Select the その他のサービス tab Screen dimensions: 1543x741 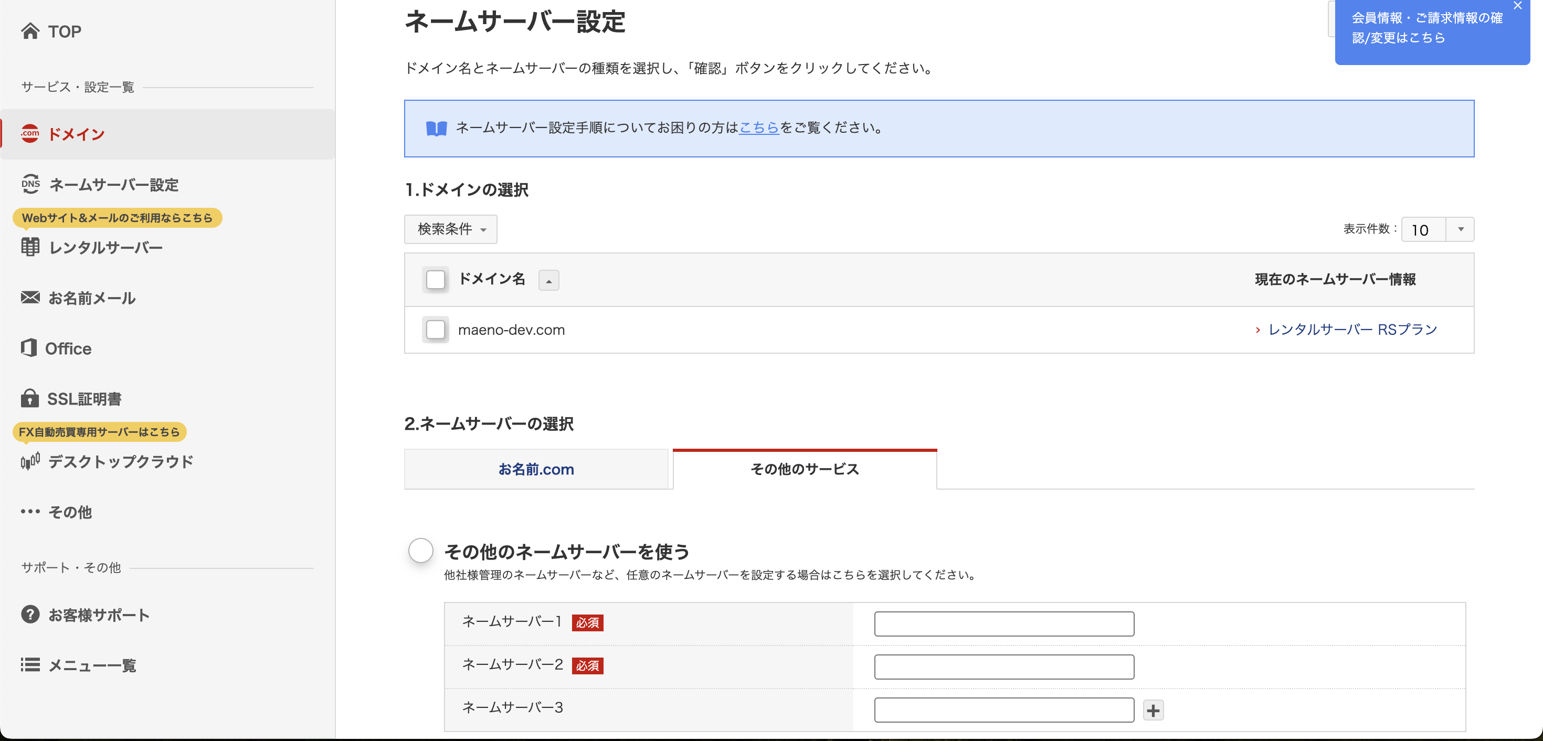pos(805,469)
